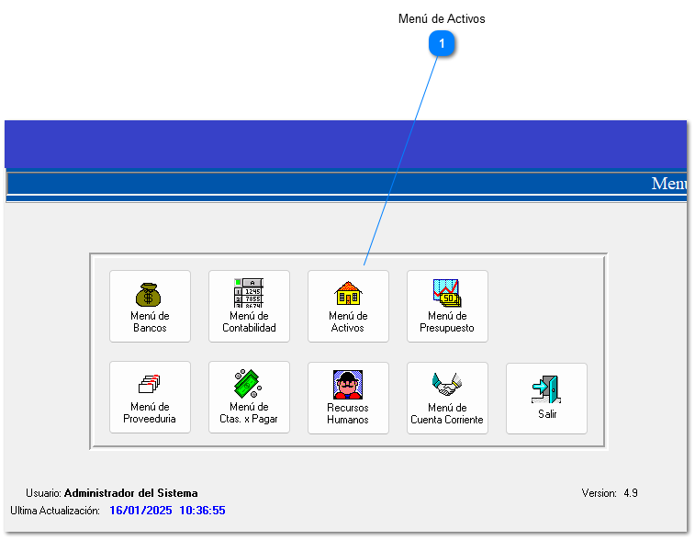
Task: Click the blue title banner heading
Action: pyautogui.click(x=669, y=184)
